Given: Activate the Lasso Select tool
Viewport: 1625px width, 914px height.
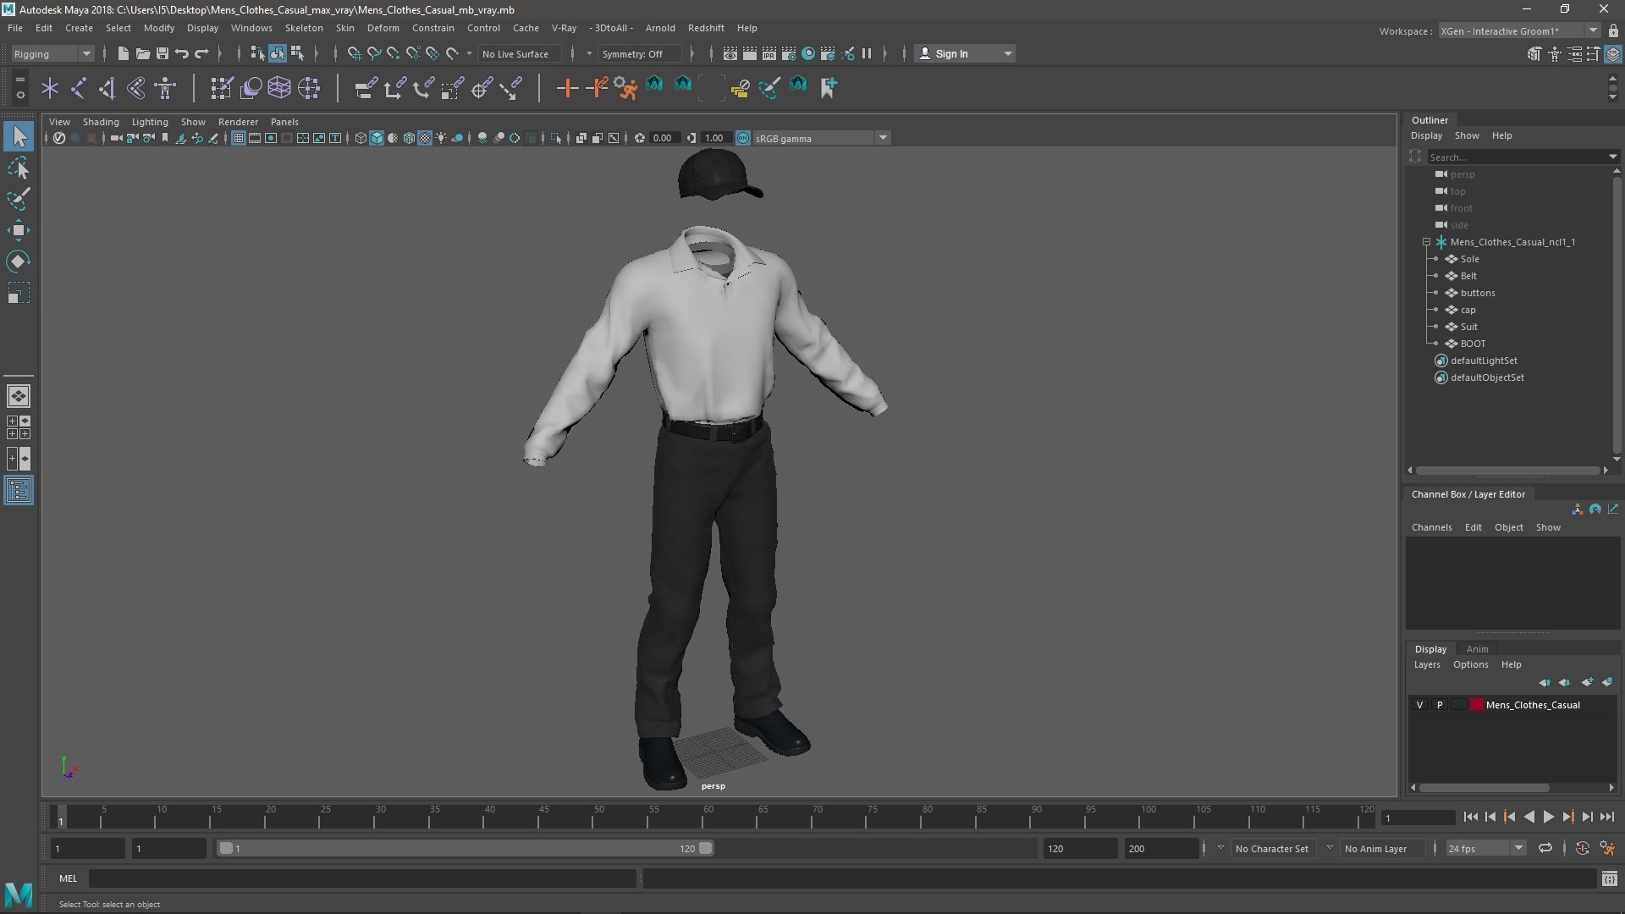Looking at the screenshot, I should [19, 168].
